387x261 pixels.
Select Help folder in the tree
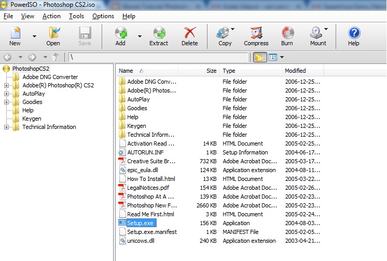tap(28, 110)
